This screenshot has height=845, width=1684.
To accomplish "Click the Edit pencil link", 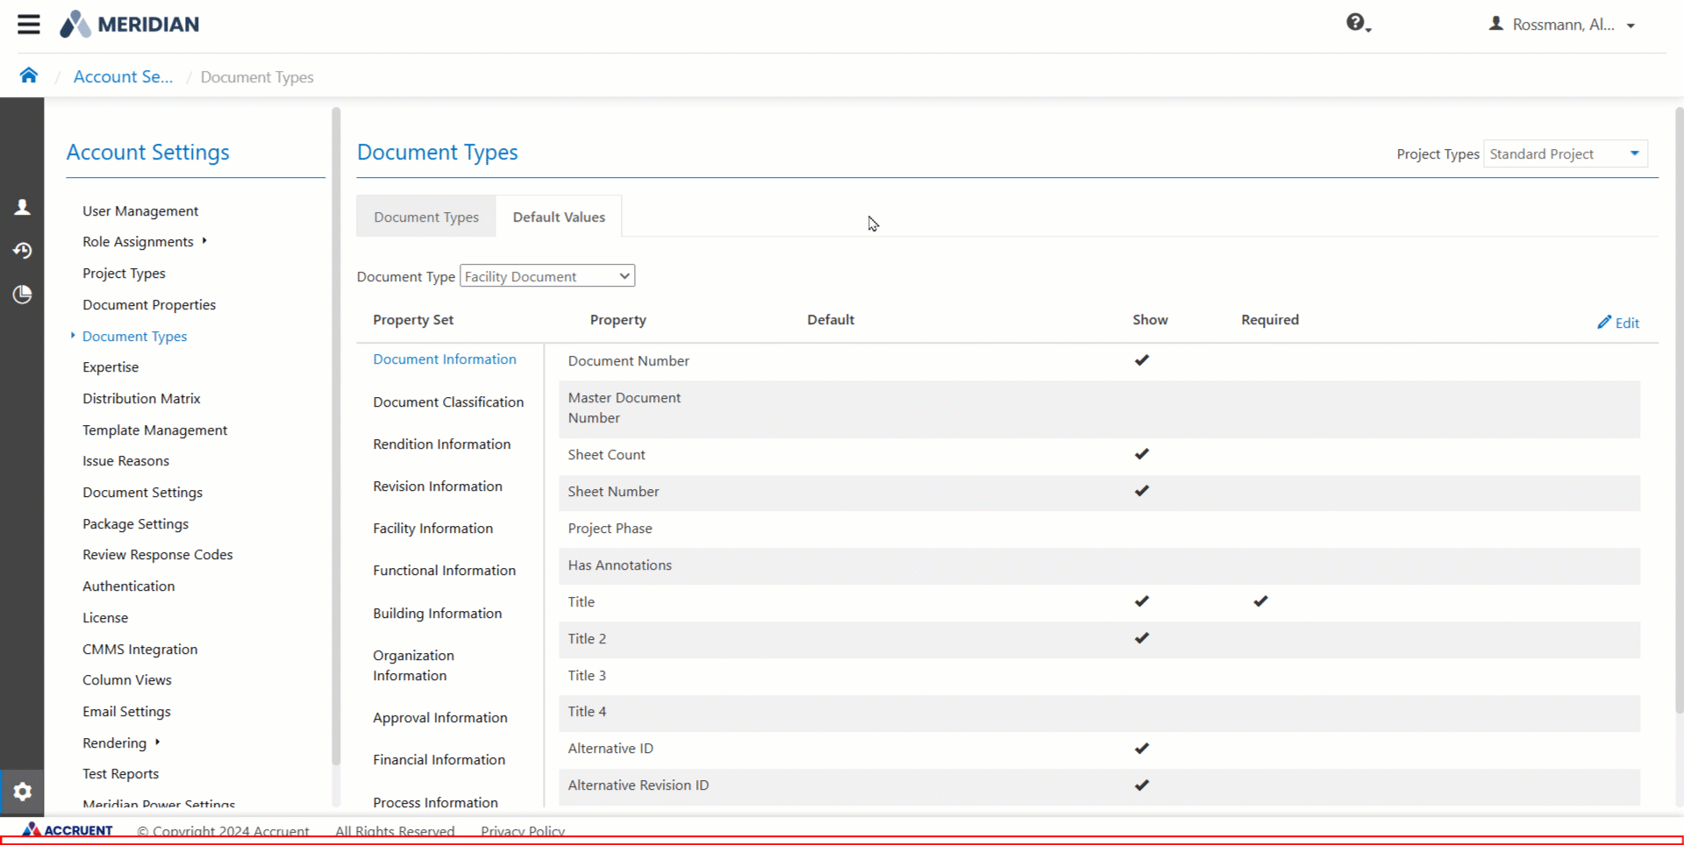I will click(x=1618, y=323).
